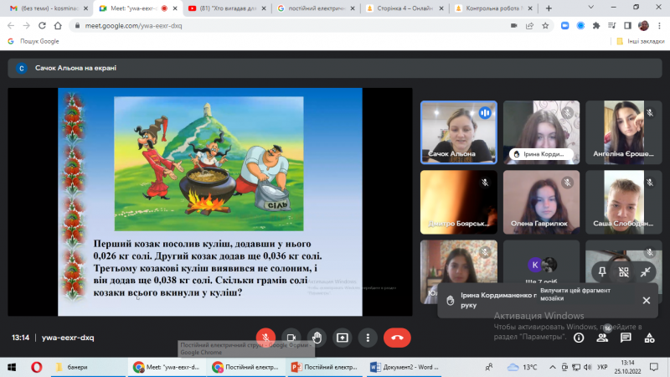Viewport: 670px width, 377px height.
Task: Minimize the hovered participant tile
Action: pyautogui.click(x=646, y=271)
